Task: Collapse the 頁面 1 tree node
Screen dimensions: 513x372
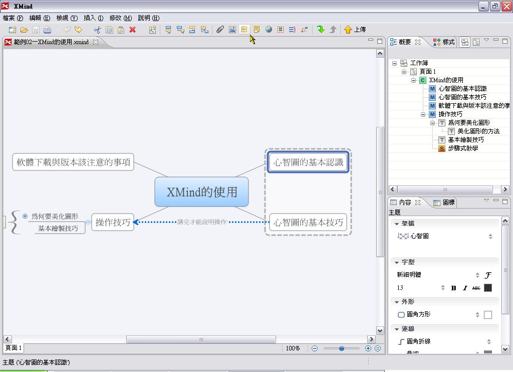Action: point(404,72)
